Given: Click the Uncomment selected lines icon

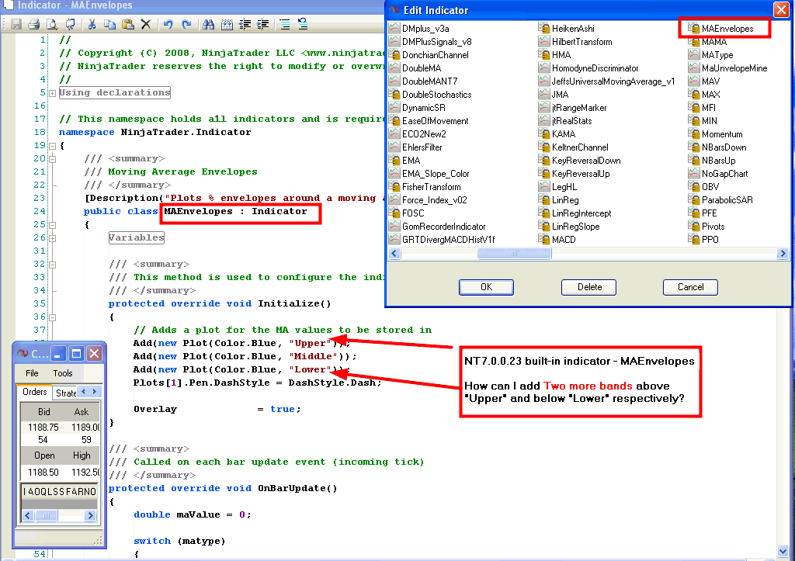Looking at the screenshot, I should tap(303, 24).
